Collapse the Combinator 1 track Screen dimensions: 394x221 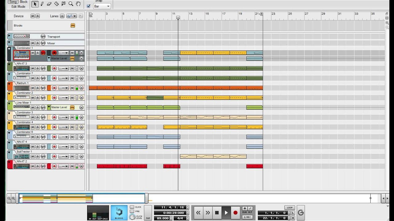[x=9, y=49]
